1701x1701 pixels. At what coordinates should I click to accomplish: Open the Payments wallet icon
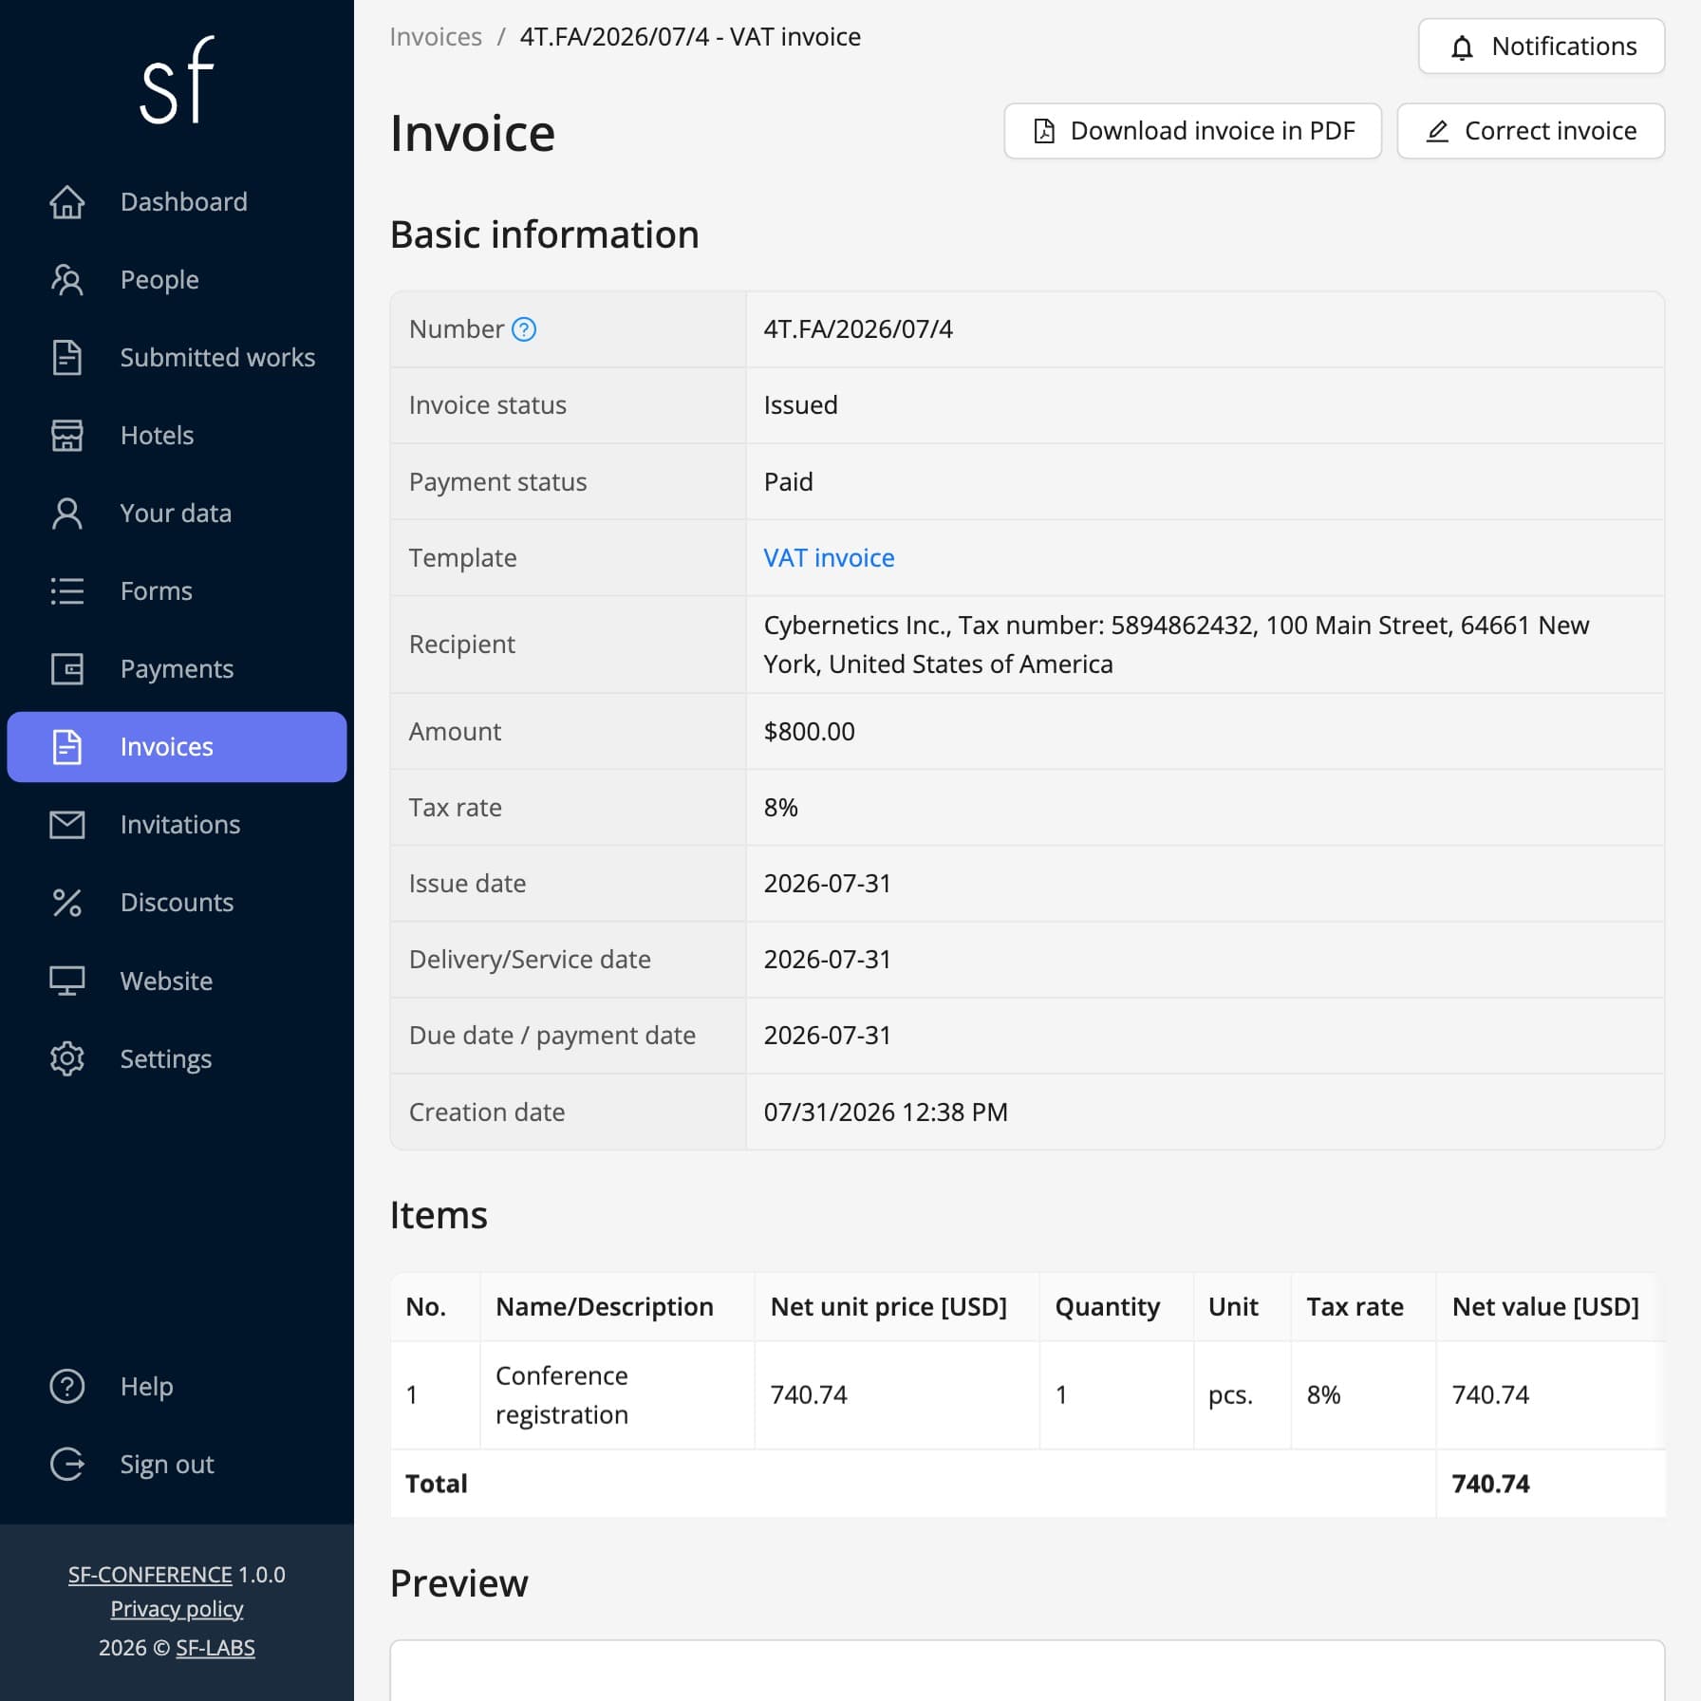pyautogui.click(x=67, y=669)
